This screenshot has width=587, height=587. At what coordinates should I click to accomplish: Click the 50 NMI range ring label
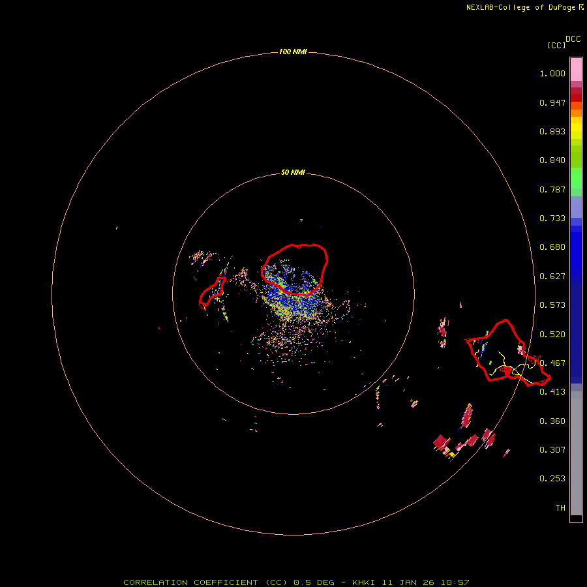[x=293, y=172]
